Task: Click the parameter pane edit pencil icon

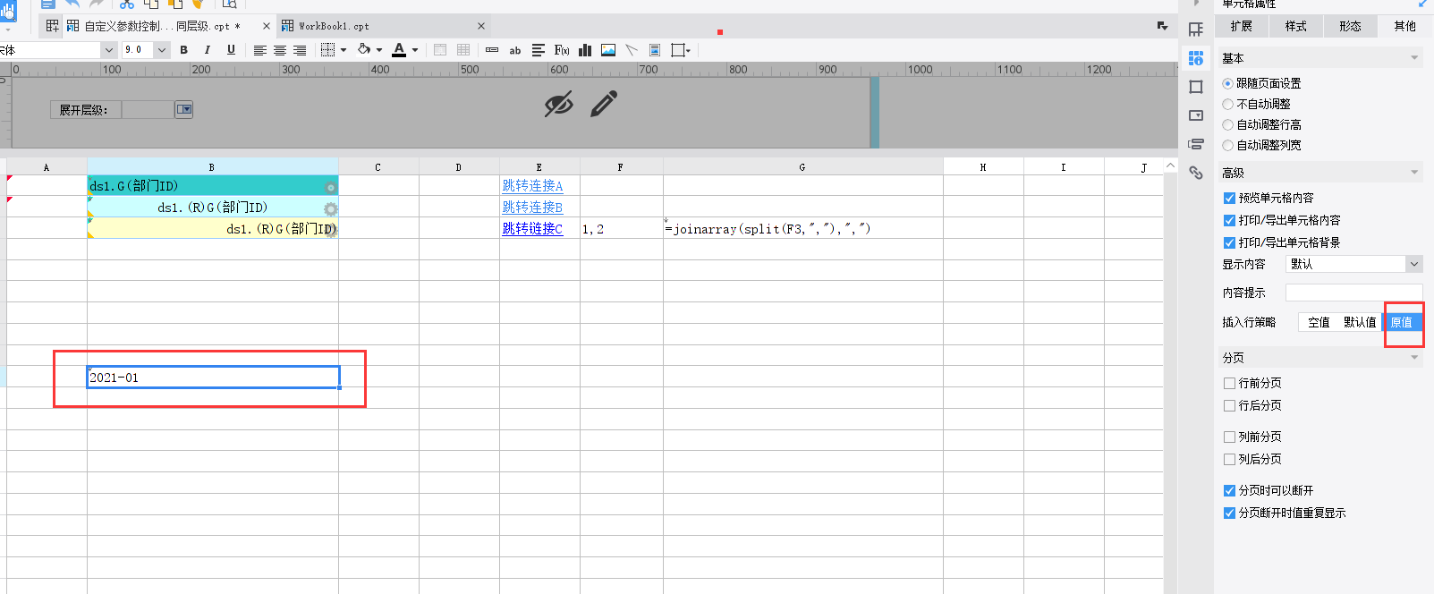Action: pyautogui.click(x=604, y=104)
